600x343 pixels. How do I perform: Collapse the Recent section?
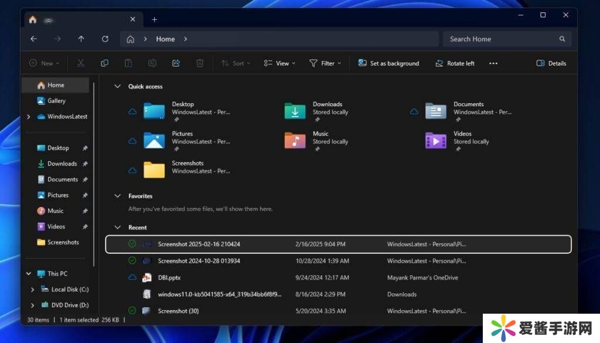pyautogui.click(x=117, y=227)
